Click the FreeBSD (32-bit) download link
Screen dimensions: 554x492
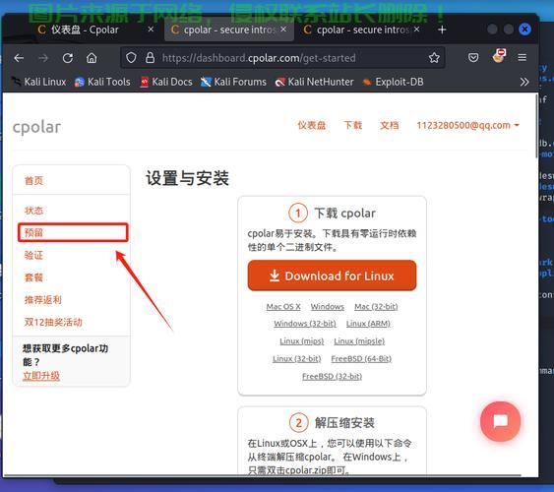pyautogui.click(x=333, y=377)
